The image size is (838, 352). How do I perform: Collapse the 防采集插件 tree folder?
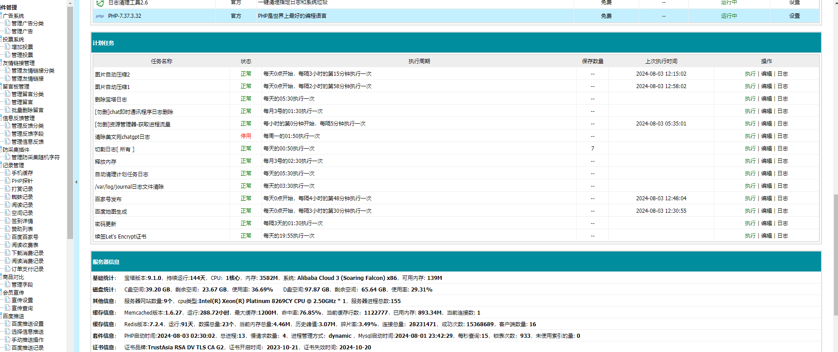pos(1,149)
